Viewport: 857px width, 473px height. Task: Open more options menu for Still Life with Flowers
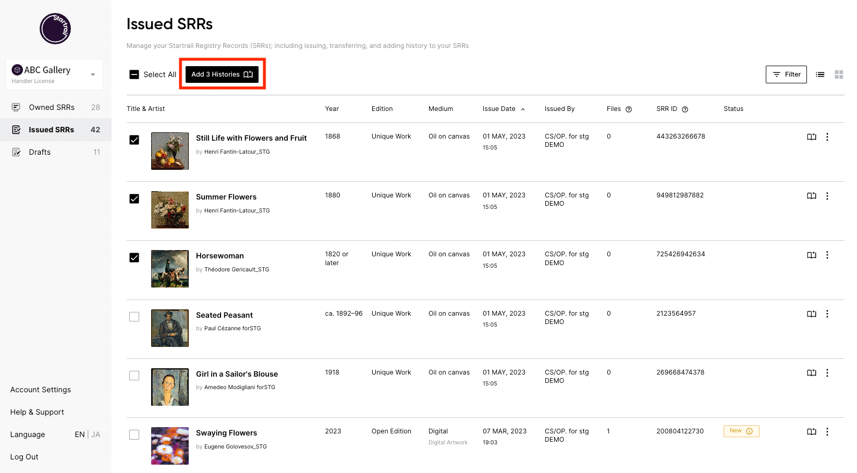pyautogui.click(x=827, y=137)
